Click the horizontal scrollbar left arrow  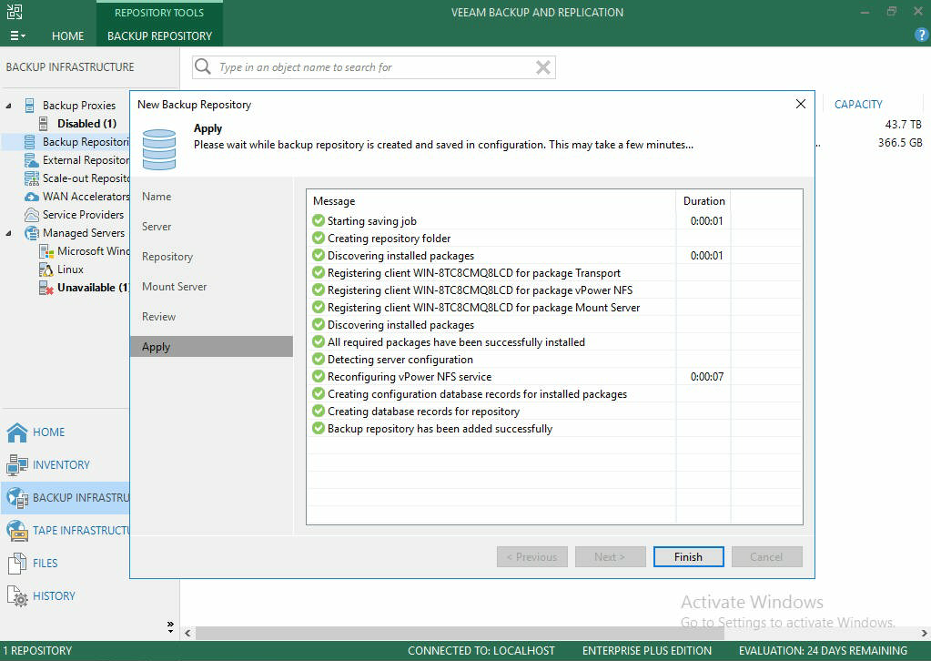click(x=187, y=633)
